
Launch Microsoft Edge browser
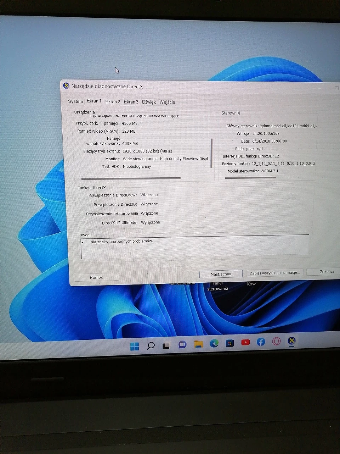click(x=214, y=344)
